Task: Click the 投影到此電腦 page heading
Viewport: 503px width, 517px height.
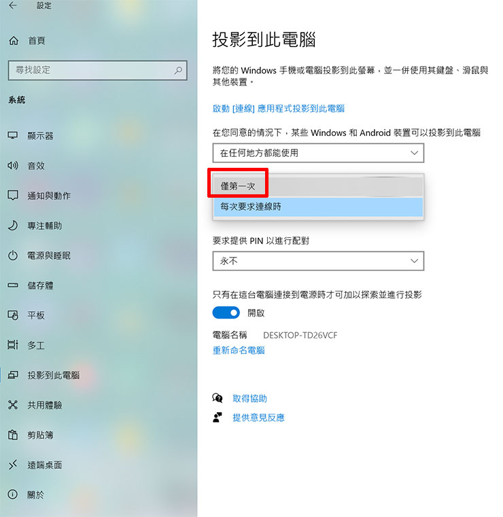Action: click(264, 39)
